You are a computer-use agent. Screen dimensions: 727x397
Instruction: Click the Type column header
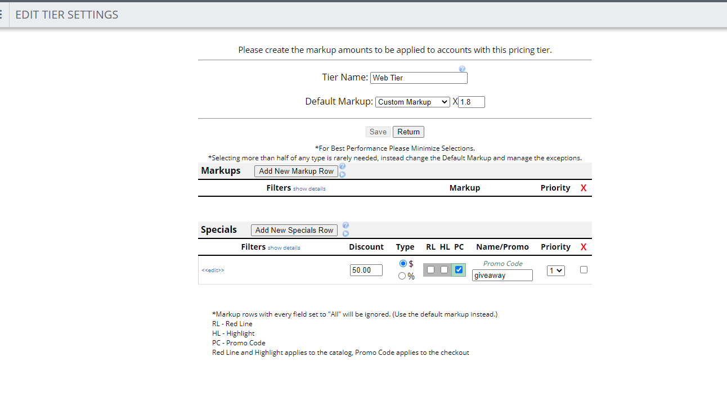[405, 247]
